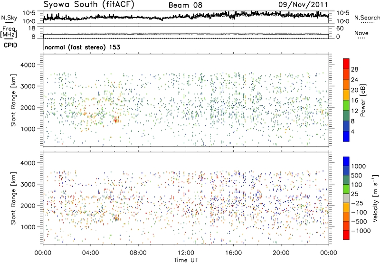Image resolution: width=380 pixels, height=263 pixels.
Task: Click the title 'Syowa South (fitACF)'
Action: point(89,5)
